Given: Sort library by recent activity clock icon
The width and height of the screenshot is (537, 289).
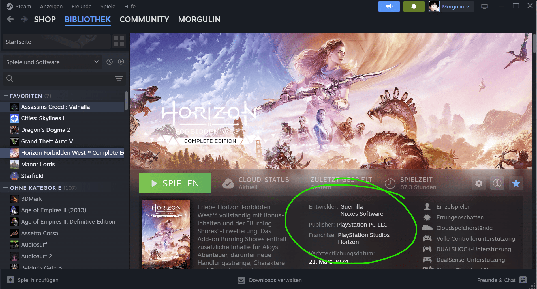Looking at the screenshot, I should pyautogui.click(x=110, y=62).
